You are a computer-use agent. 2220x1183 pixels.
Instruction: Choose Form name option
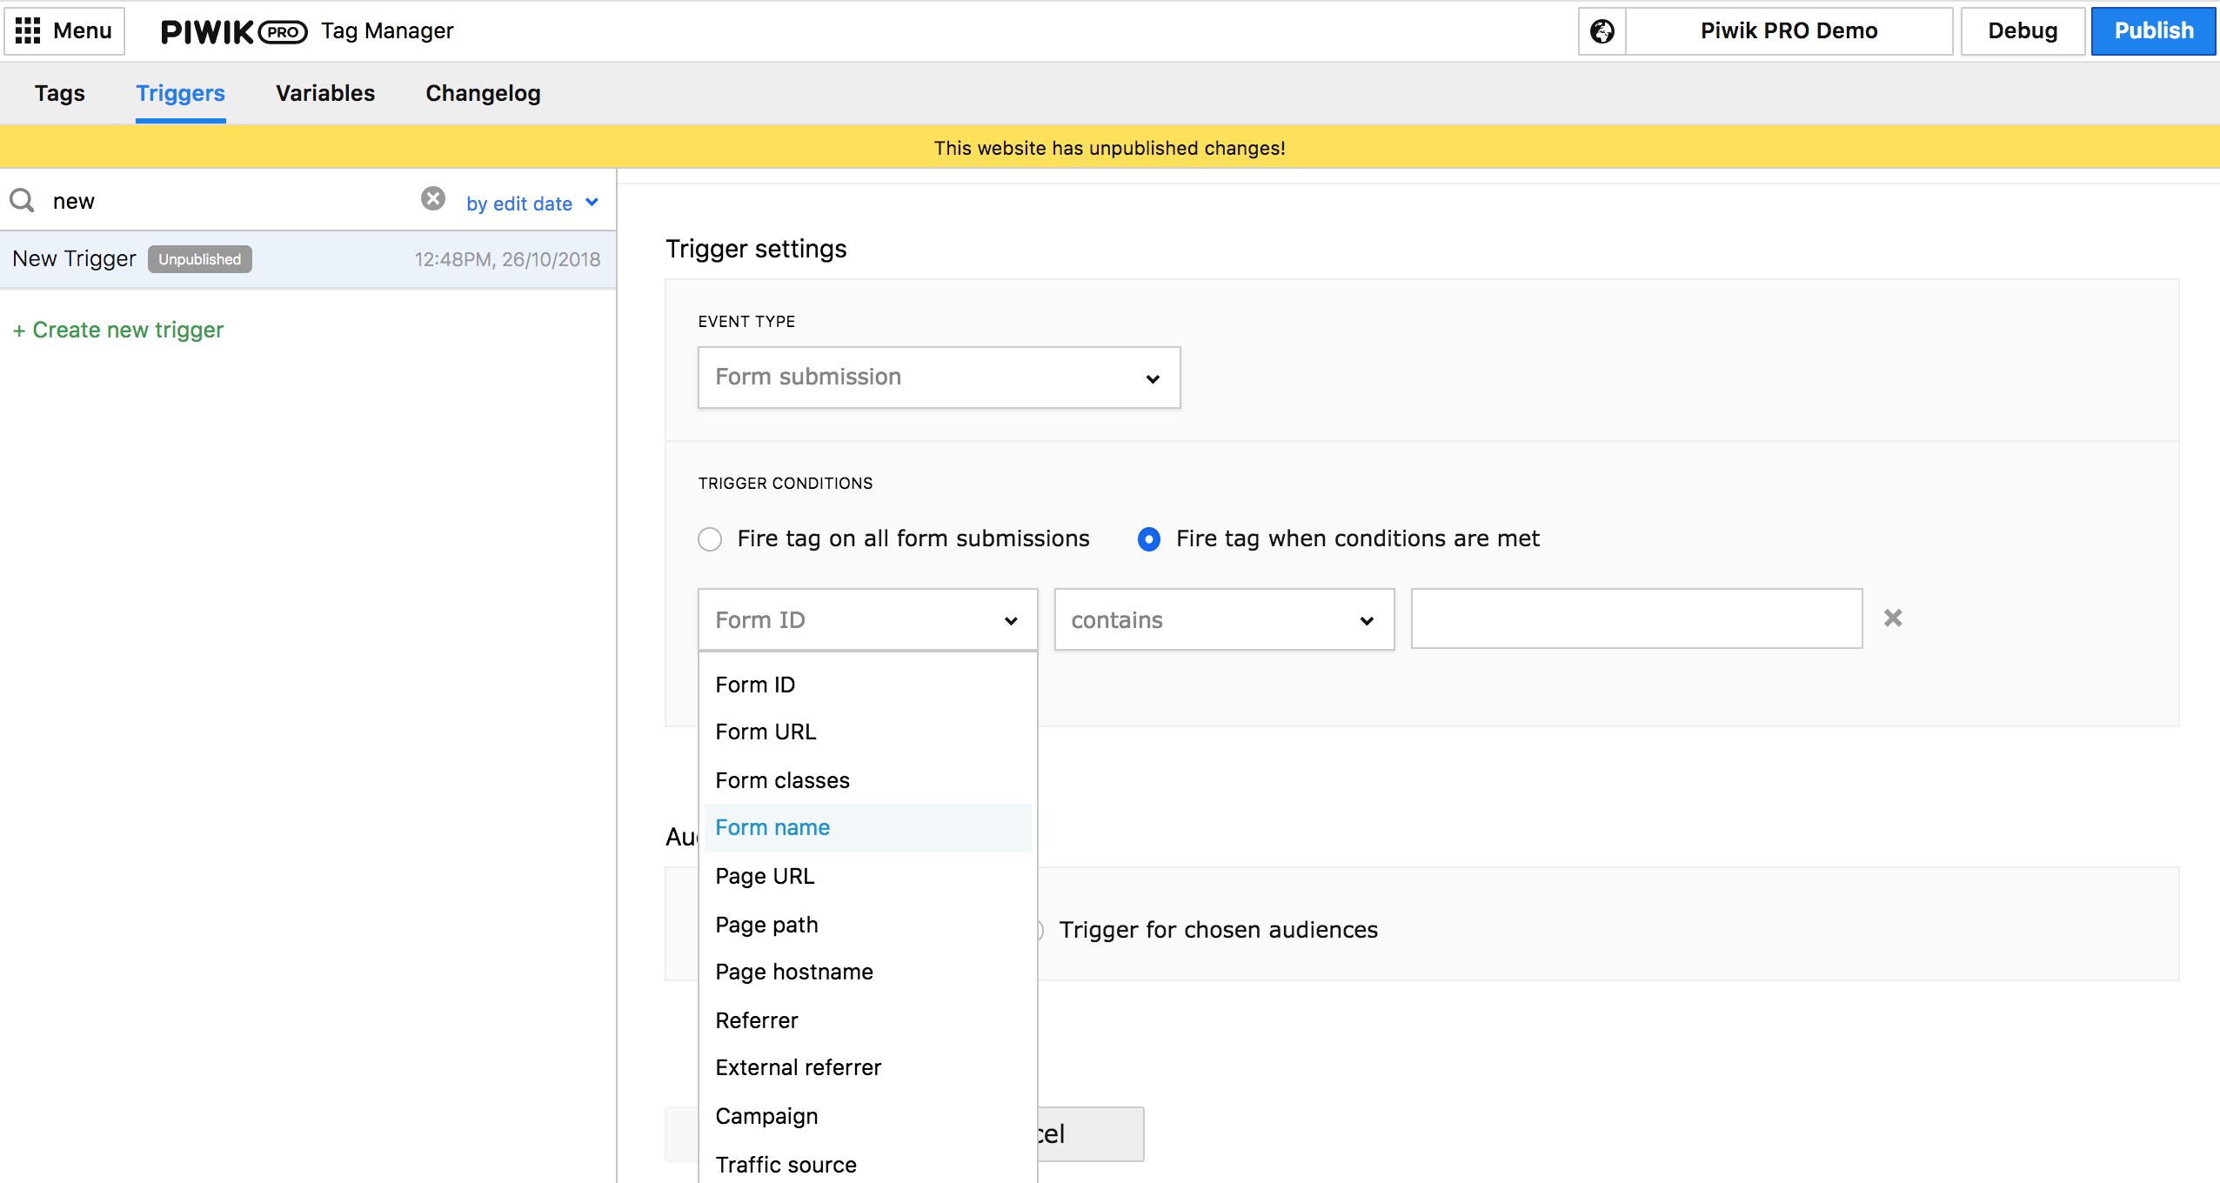(x=867, y=827)
